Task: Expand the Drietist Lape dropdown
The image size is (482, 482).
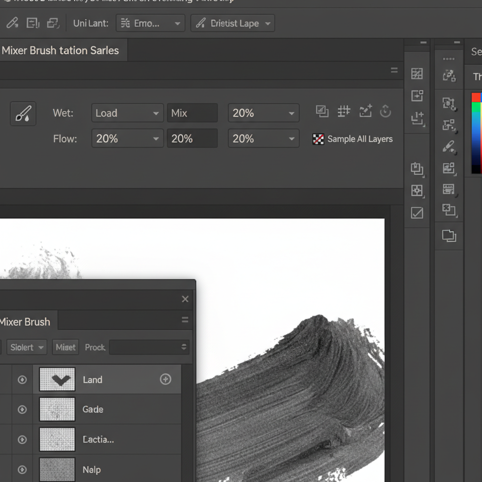Action: 233,24
